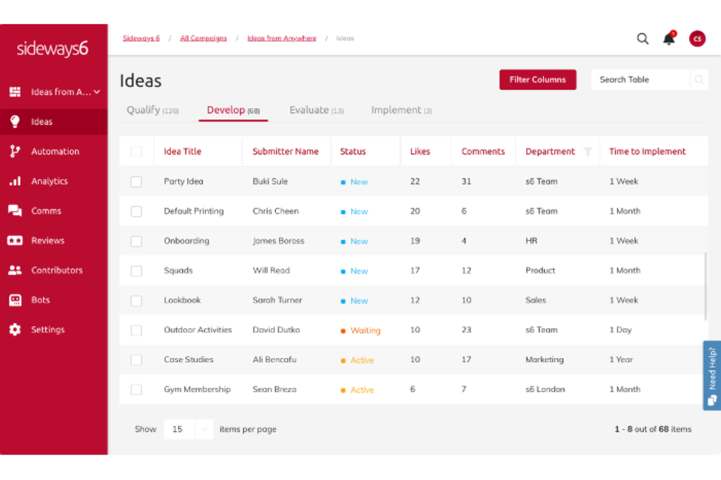This screenshot has width=721, height=480.
Task: Open the Automation section
Action: pyautogui.click(x=15, y=151)
